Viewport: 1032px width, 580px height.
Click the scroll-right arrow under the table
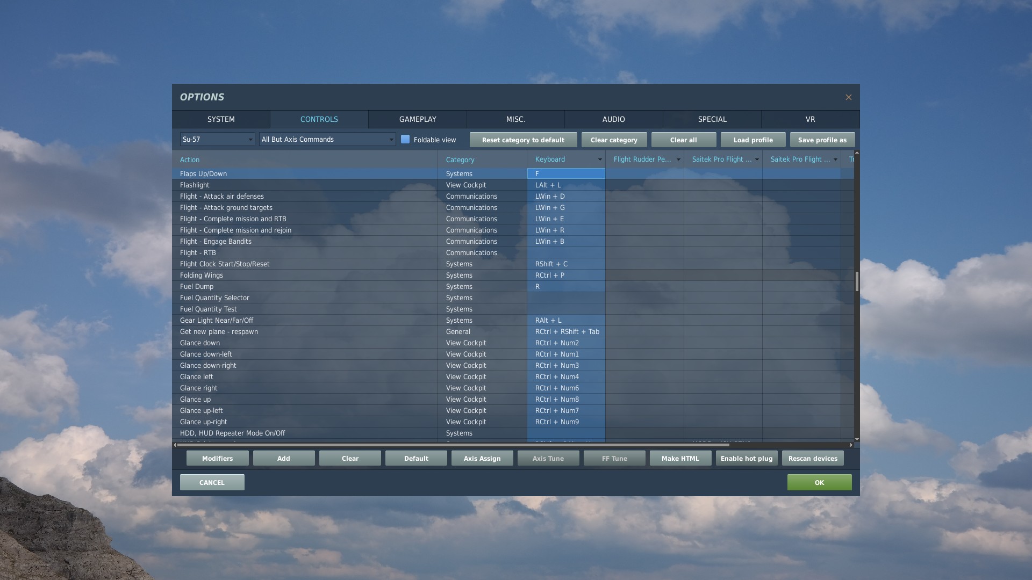[x=851, y=445]
